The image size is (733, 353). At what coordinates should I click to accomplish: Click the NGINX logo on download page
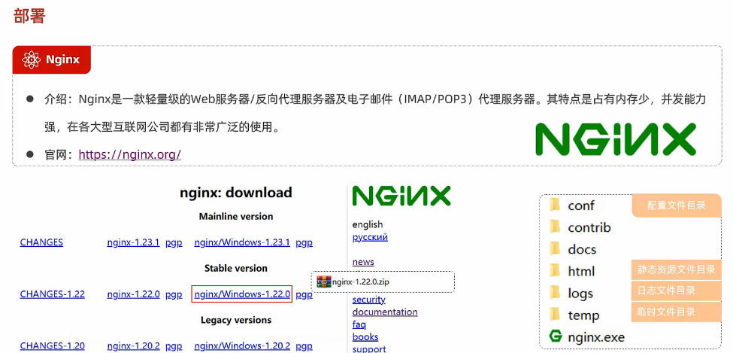[401, 196]
